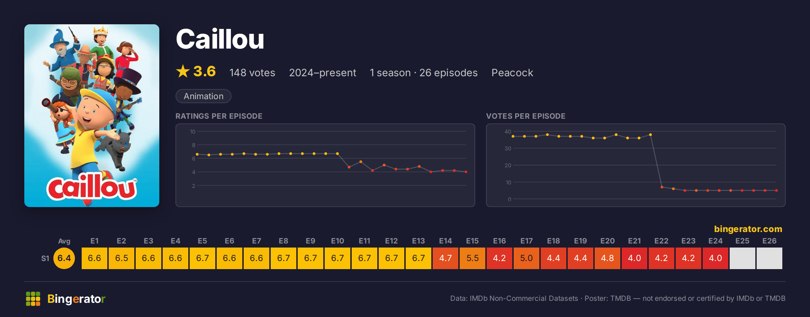Click the last red point in the votes chart

pyautogui.click(x=777, y=191)
